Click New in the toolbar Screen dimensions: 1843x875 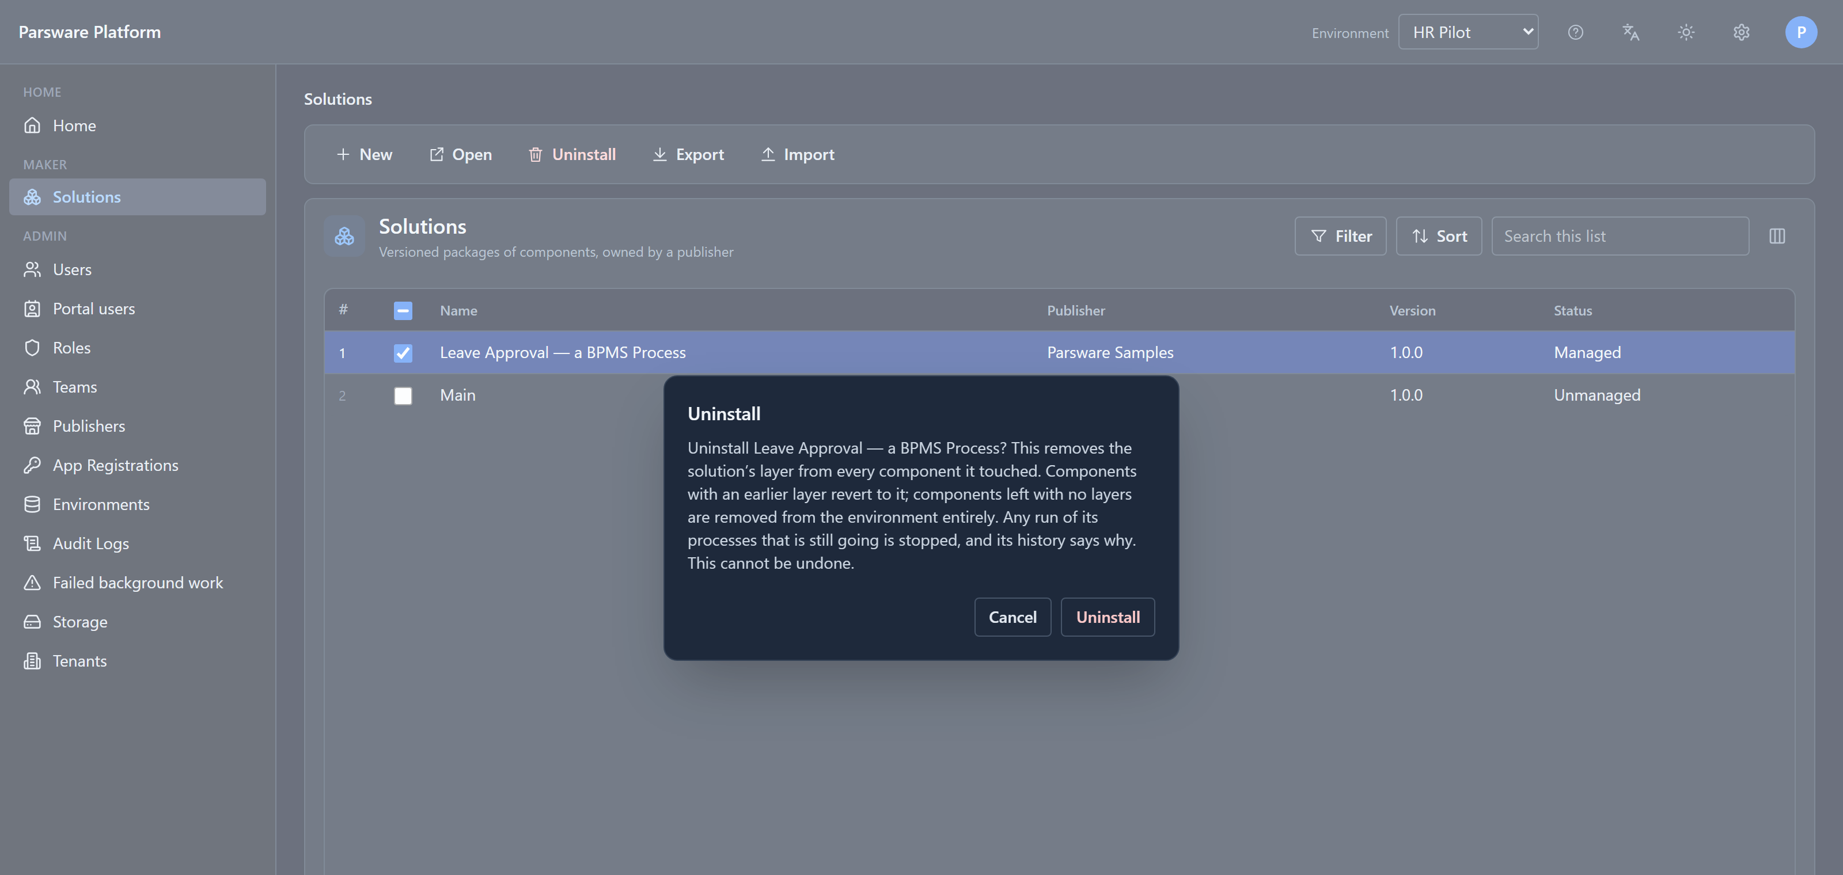pos(364,154)
